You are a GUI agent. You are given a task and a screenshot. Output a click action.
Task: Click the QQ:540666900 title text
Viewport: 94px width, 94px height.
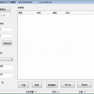pos(25,2)
